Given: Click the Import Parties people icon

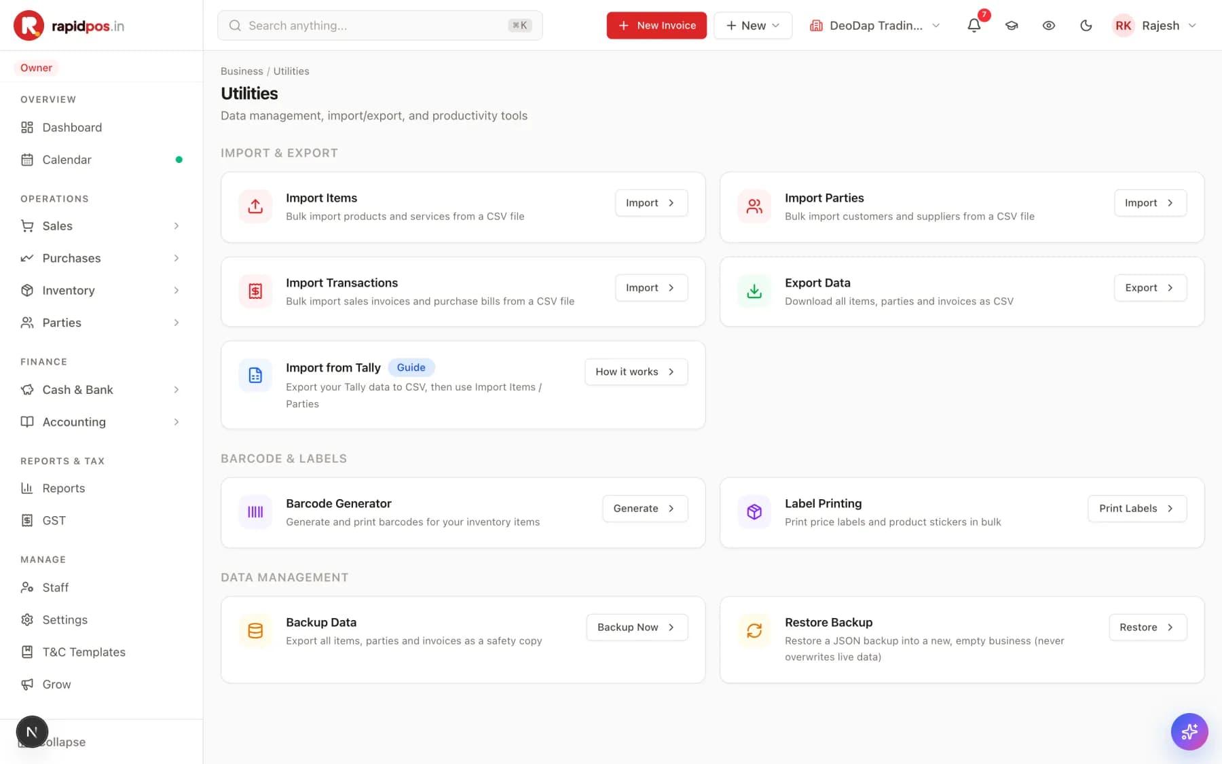Looking at the screenshot, I should pyautogui.click(x=754, y=206).
